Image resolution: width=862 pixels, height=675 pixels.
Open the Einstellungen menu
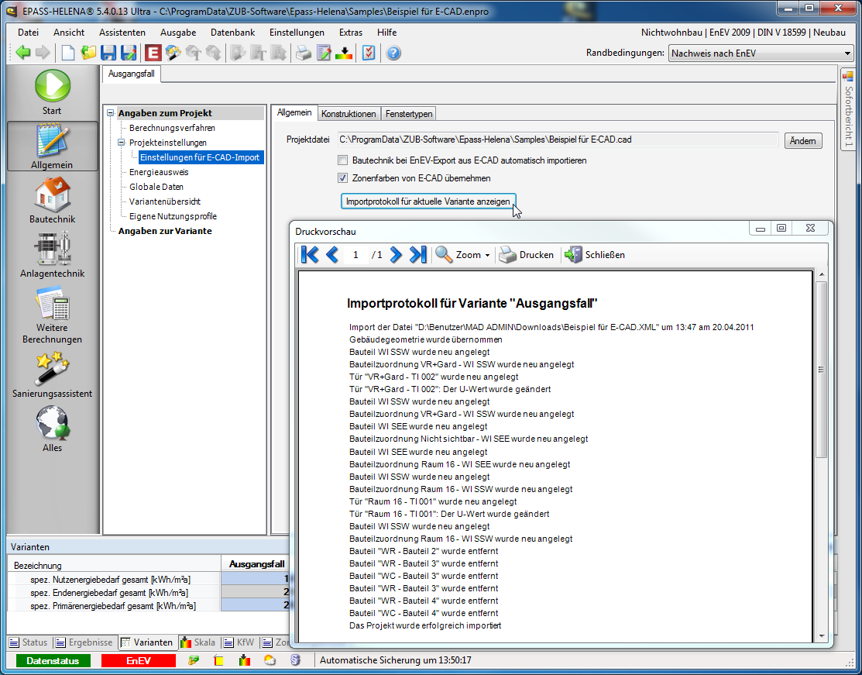297,33
